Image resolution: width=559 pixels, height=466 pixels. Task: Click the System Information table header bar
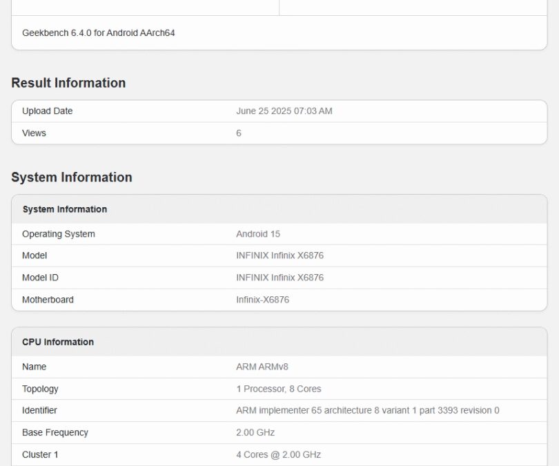click(64, 209)
